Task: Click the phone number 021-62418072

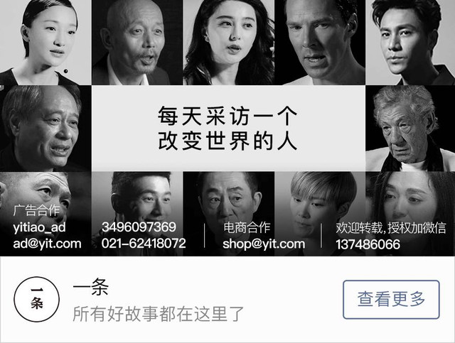Action: [144, 244]
